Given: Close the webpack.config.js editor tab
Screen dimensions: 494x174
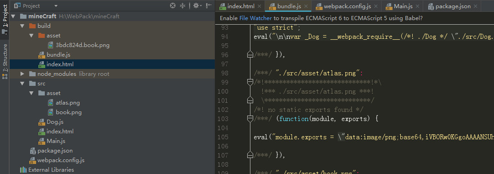Looking at the screenshot, I should point(376,6).
